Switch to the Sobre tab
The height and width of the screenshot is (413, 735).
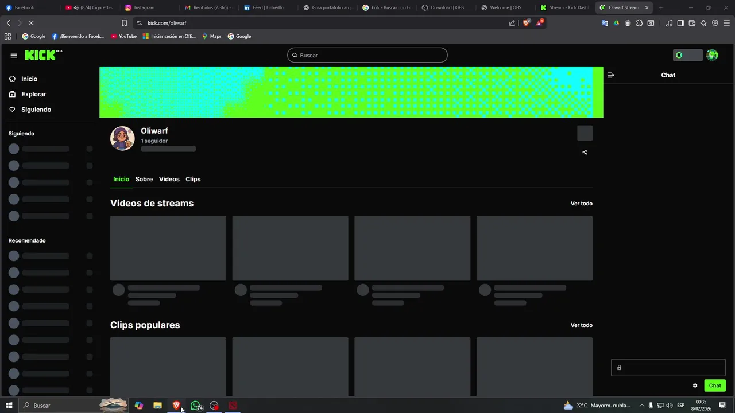point(144,179)
